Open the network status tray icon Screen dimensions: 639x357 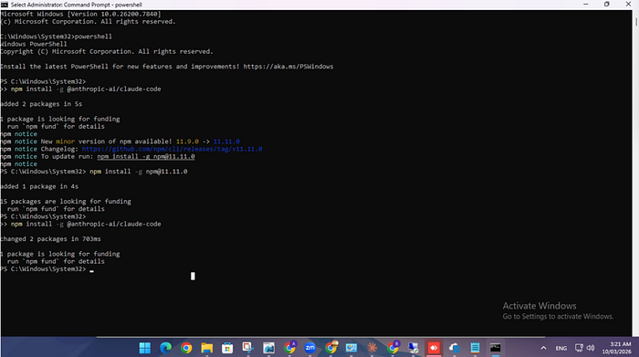click(x=579, y=348)
